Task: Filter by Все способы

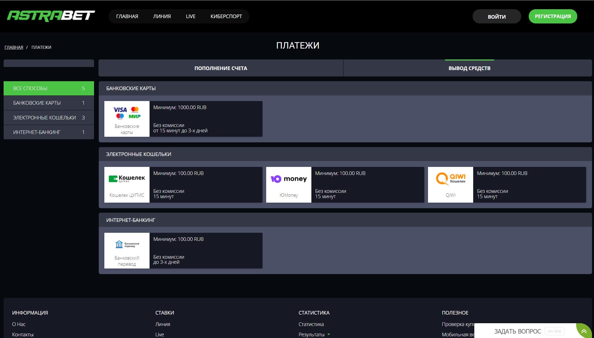Action: pyautogui.click(x=49, y=88)
